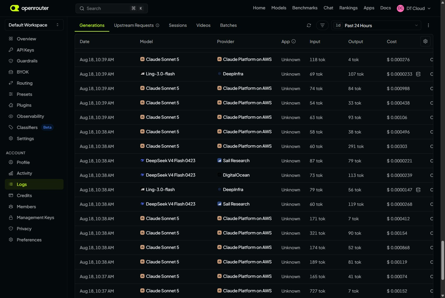Open Activity in the Account section
This screenshot has width=445, height=298.
coord(34,173)
